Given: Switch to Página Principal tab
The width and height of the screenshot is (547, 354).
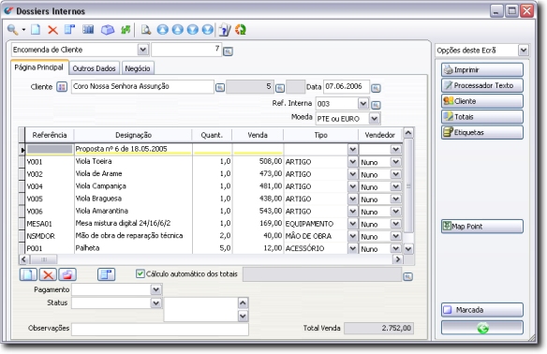Looking at the screenshot, I should (38, 67).
